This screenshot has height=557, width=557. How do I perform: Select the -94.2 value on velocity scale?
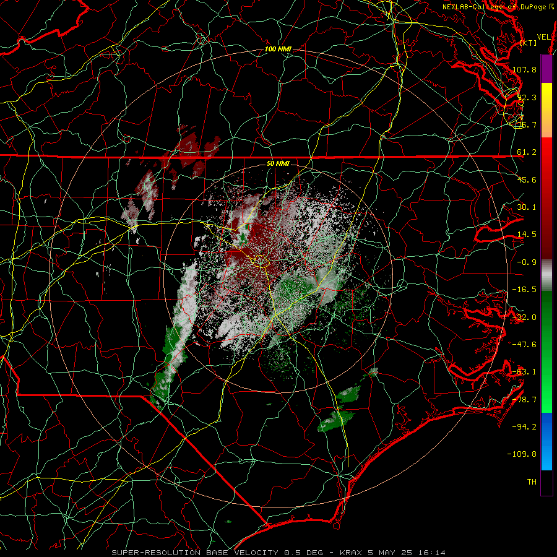(524, 427)
